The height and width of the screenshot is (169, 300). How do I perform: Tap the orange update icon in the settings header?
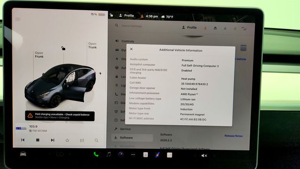[205, 28]
